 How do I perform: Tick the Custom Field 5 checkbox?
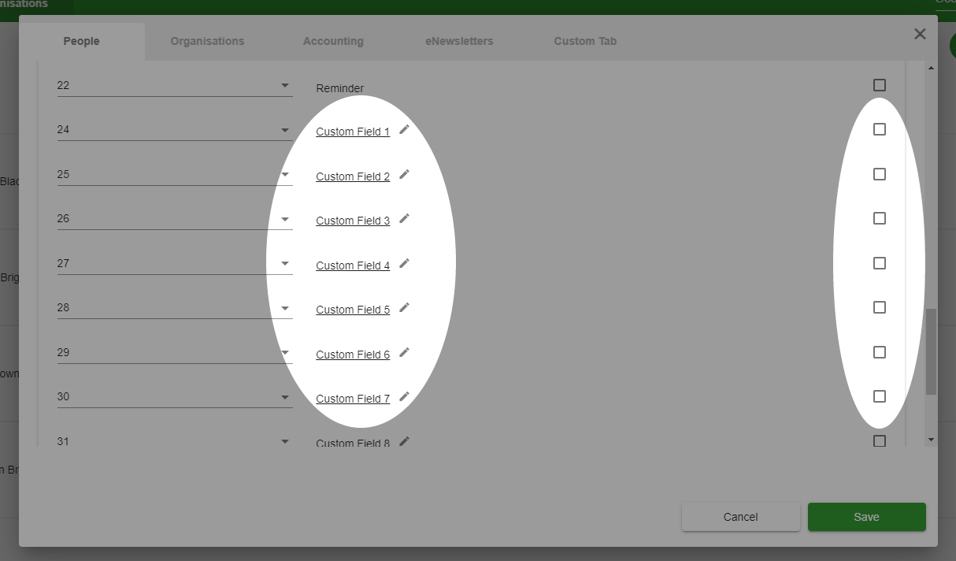pyautogui.click(x=880, y=307)
